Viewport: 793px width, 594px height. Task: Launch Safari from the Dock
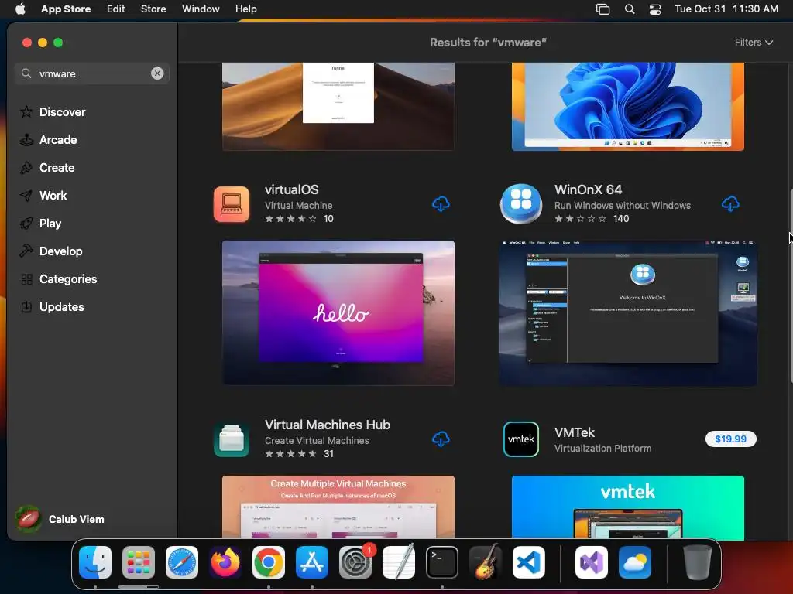tap(182, 562)
